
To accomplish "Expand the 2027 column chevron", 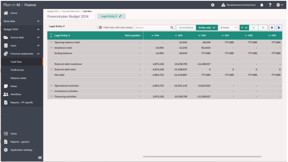I will click(x=222, y=36).
